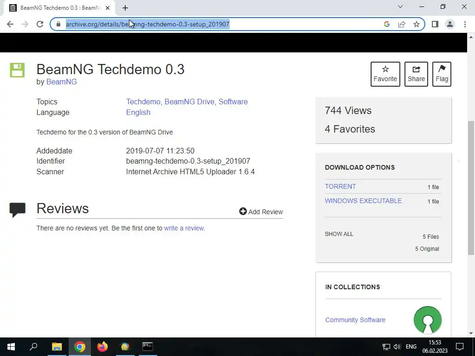The width and height of the screenshot is (475, 356).
Task: Open the Chrome three-dot menu
Action: point(465,24)
